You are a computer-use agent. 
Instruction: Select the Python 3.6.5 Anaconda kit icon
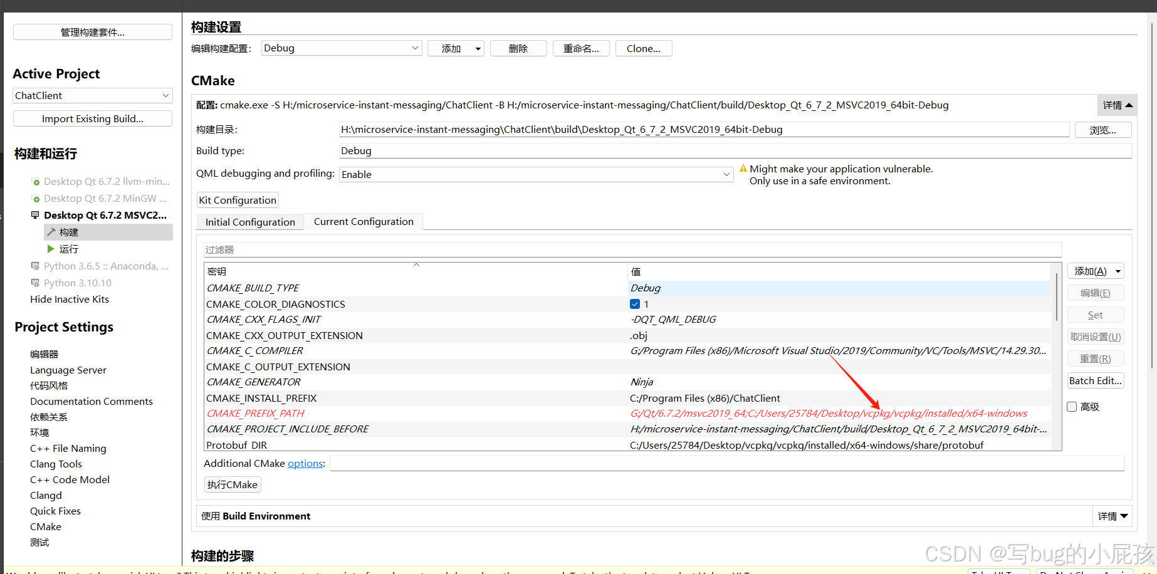coord(35,266)
